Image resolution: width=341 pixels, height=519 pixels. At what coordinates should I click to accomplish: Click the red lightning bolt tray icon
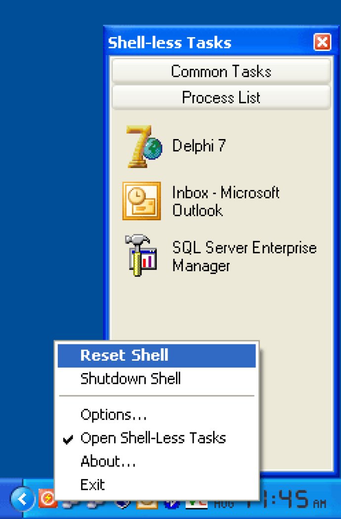47,499
